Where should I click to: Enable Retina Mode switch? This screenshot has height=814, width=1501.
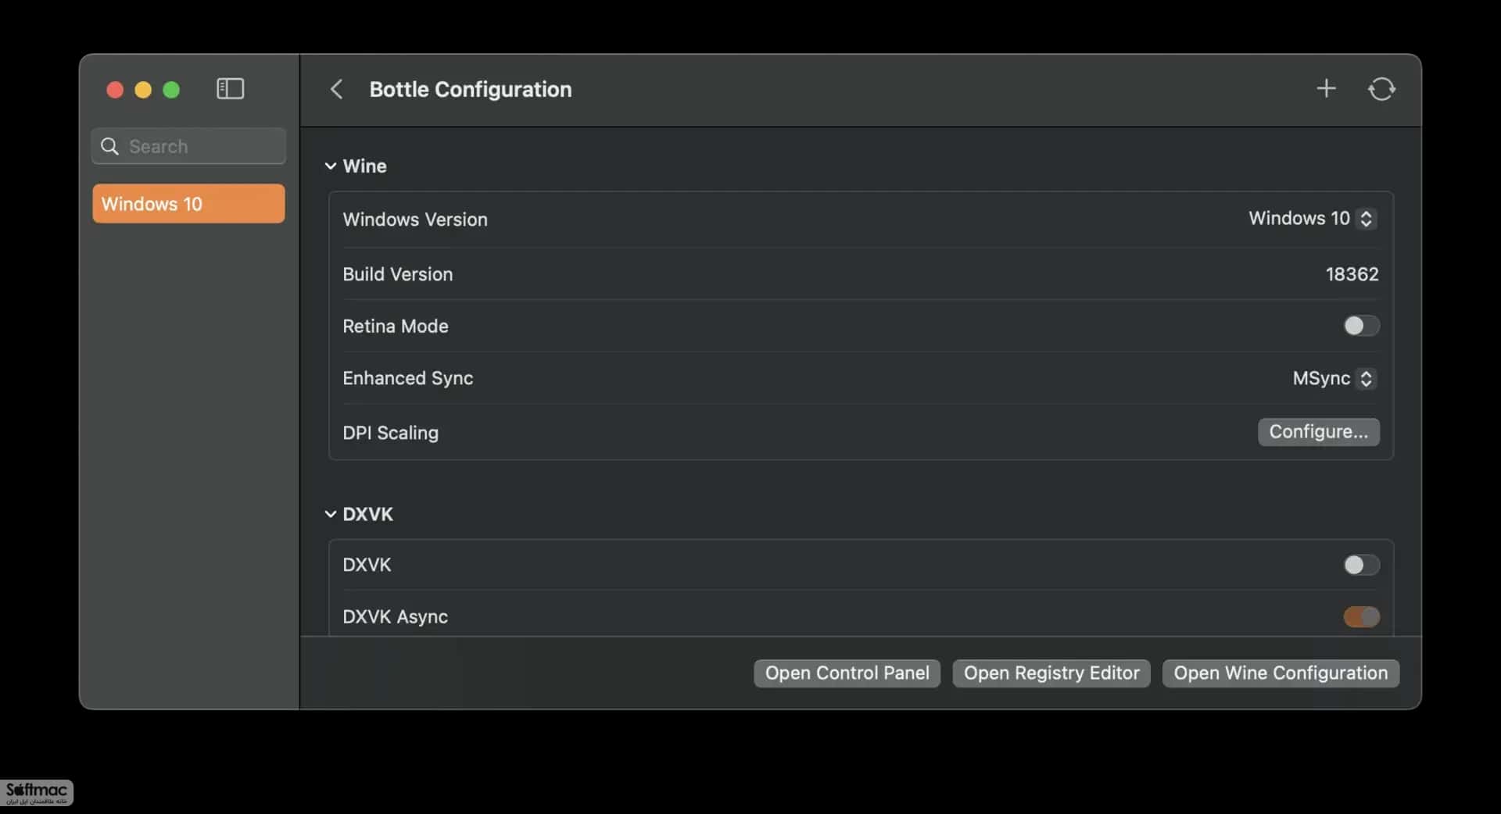tap(1361, 326)
